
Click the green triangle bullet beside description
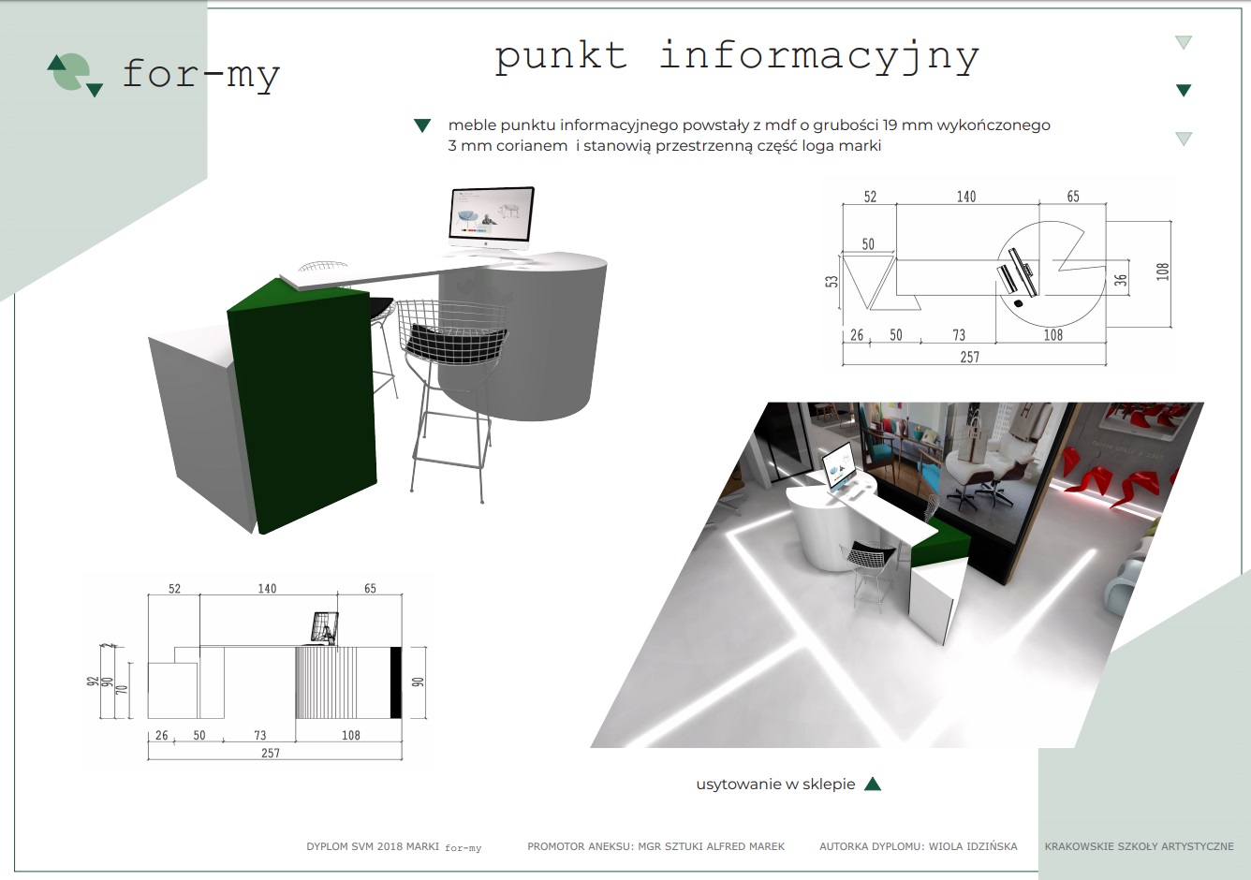[x=422, y=125]
